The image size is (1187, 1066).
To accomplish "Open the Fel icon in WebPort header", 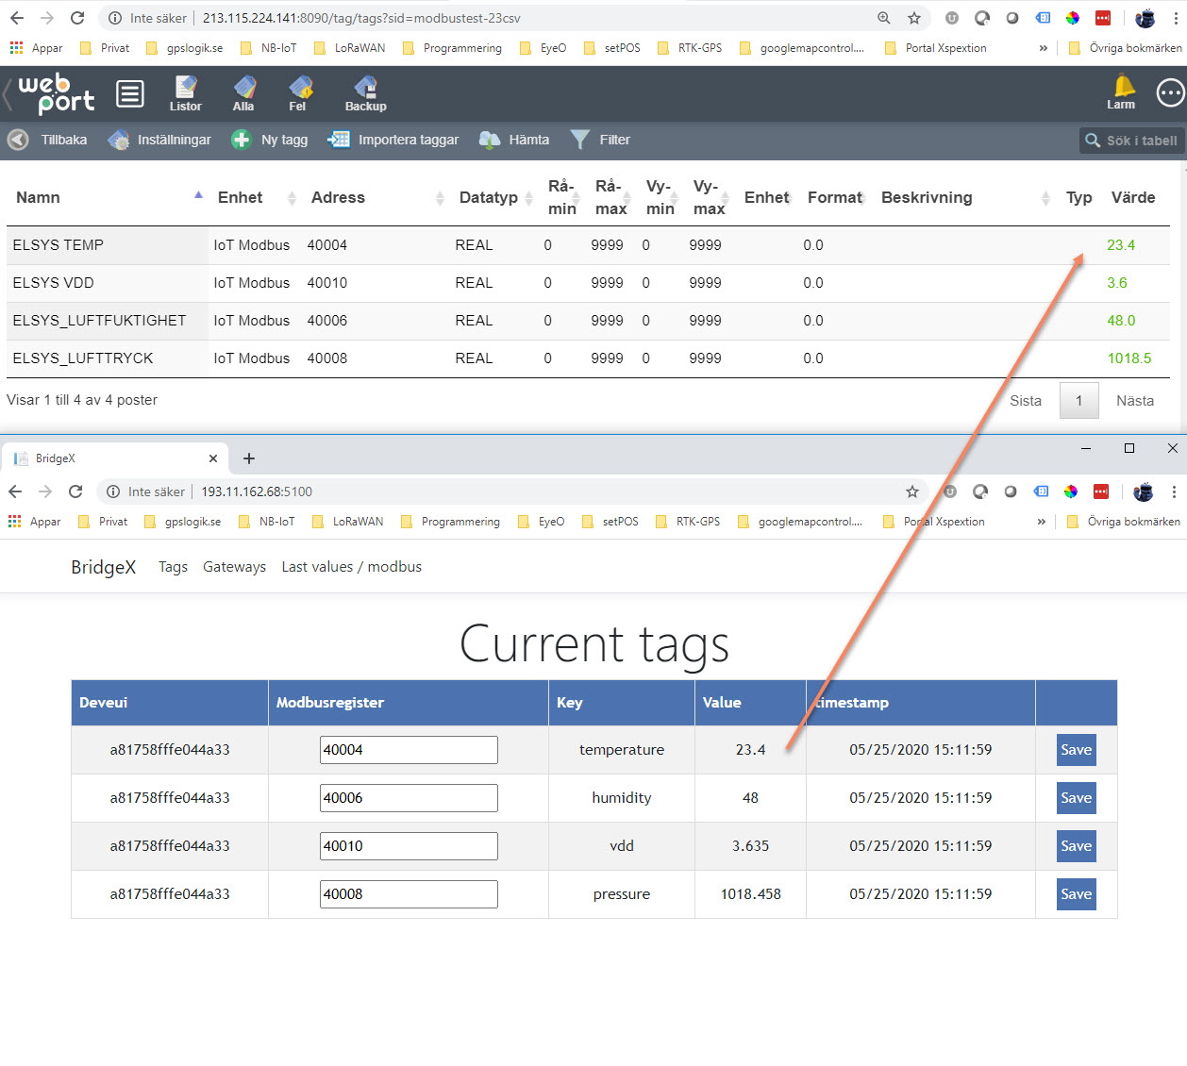I will pos(298,93).
